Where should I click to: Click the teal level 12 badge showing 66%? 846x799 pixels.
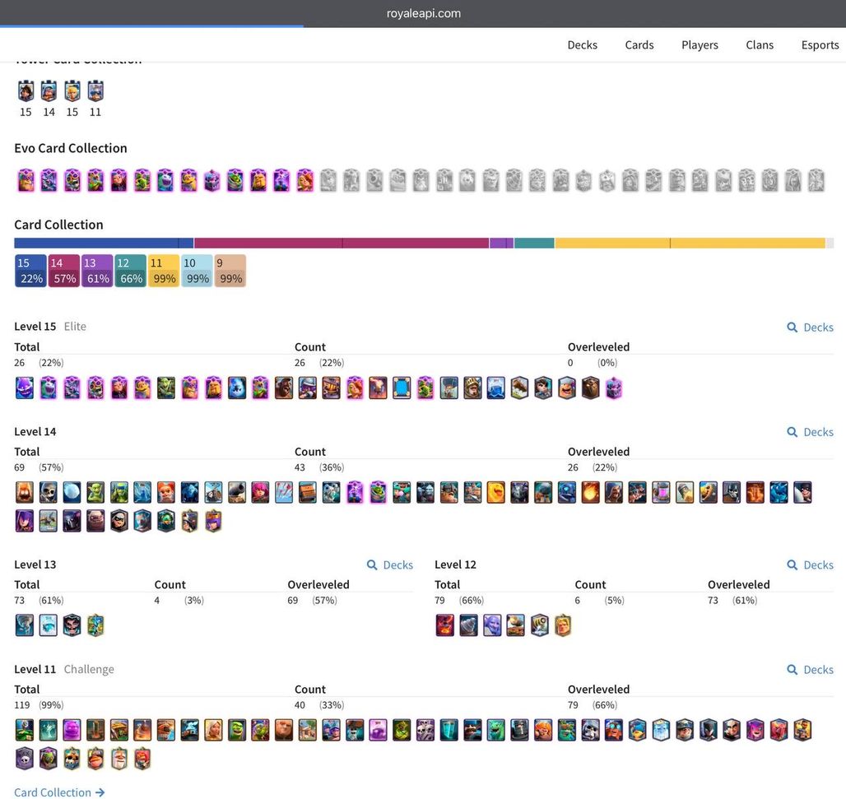(x=131, y=271)
